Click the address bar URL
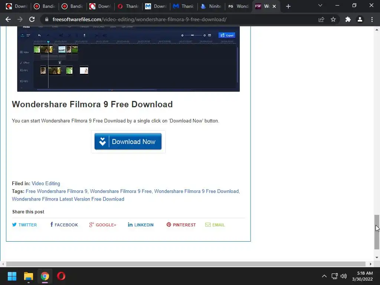 140,19
